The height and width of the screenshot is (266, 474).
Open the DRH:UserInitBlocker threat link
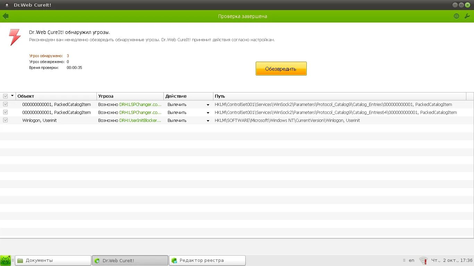[x=141, y=120]
